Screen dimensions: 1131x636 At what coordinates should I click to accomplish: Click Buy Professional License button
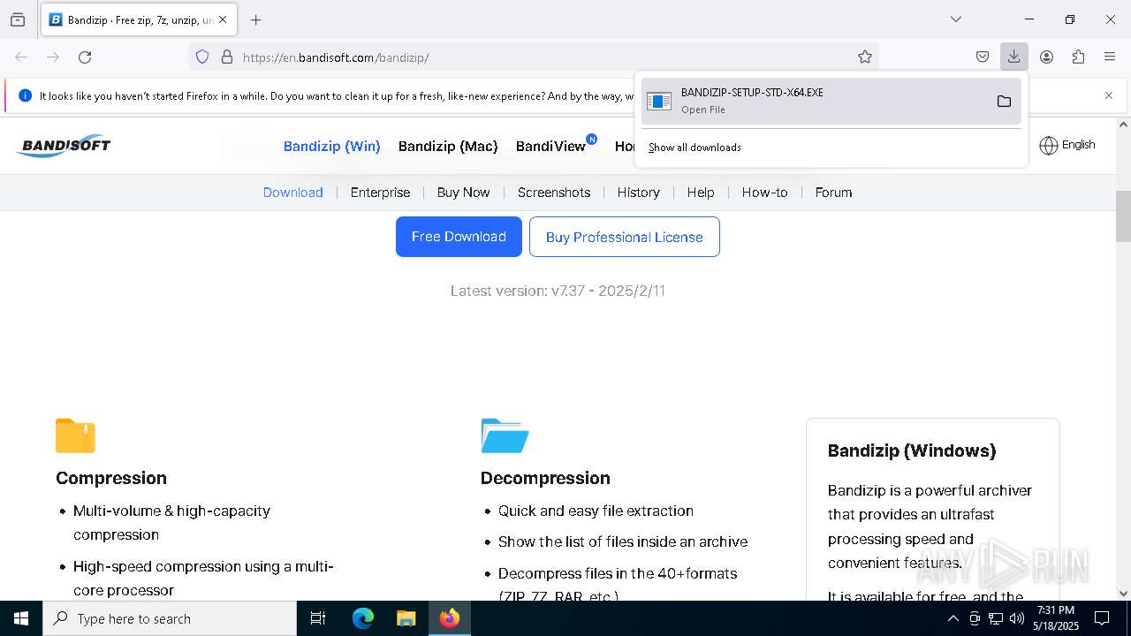tap(624, 237)
